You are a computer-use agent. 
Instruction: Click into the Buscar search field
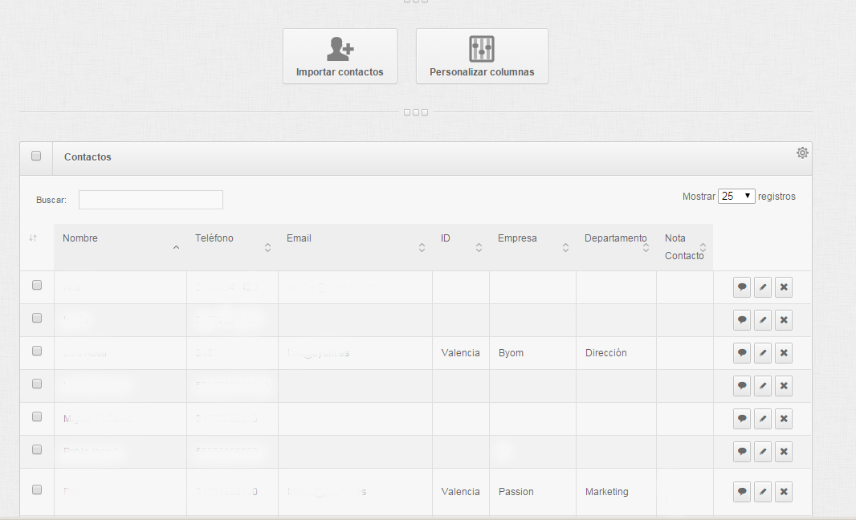[150, 200]
